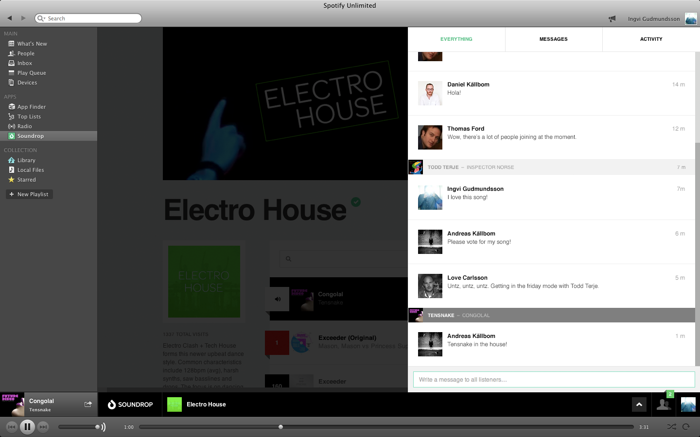Share the song Congolal
Screen dimensions: 700x437
click(88, 404)
